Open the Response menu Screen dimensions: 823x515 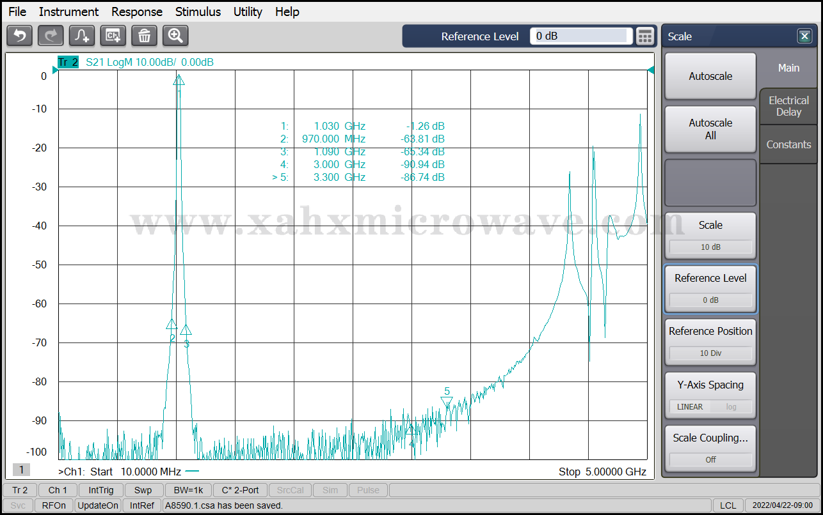click(137, 12)
